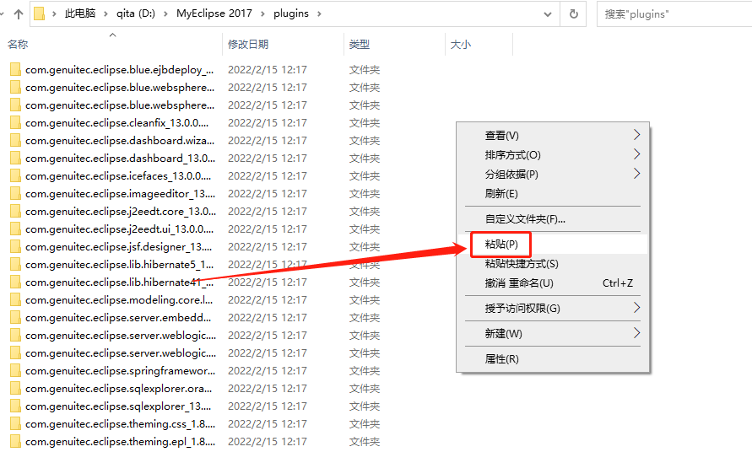This screenshot has height=452, width=752.
Task: Select com.genuitec.eclipse.theming.epl_1.8 folder name
Action: pos(121,442)
